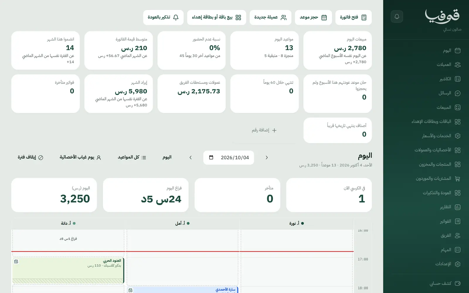Click the المبيعات sidebar icon
469x293 pixels.
458,108
